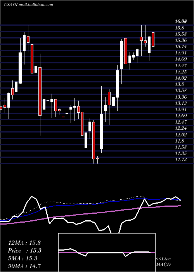Click the 13.13 price axis label
This screenshot has width=194, height=272.
pyautogui.click(x=181, y=103)
